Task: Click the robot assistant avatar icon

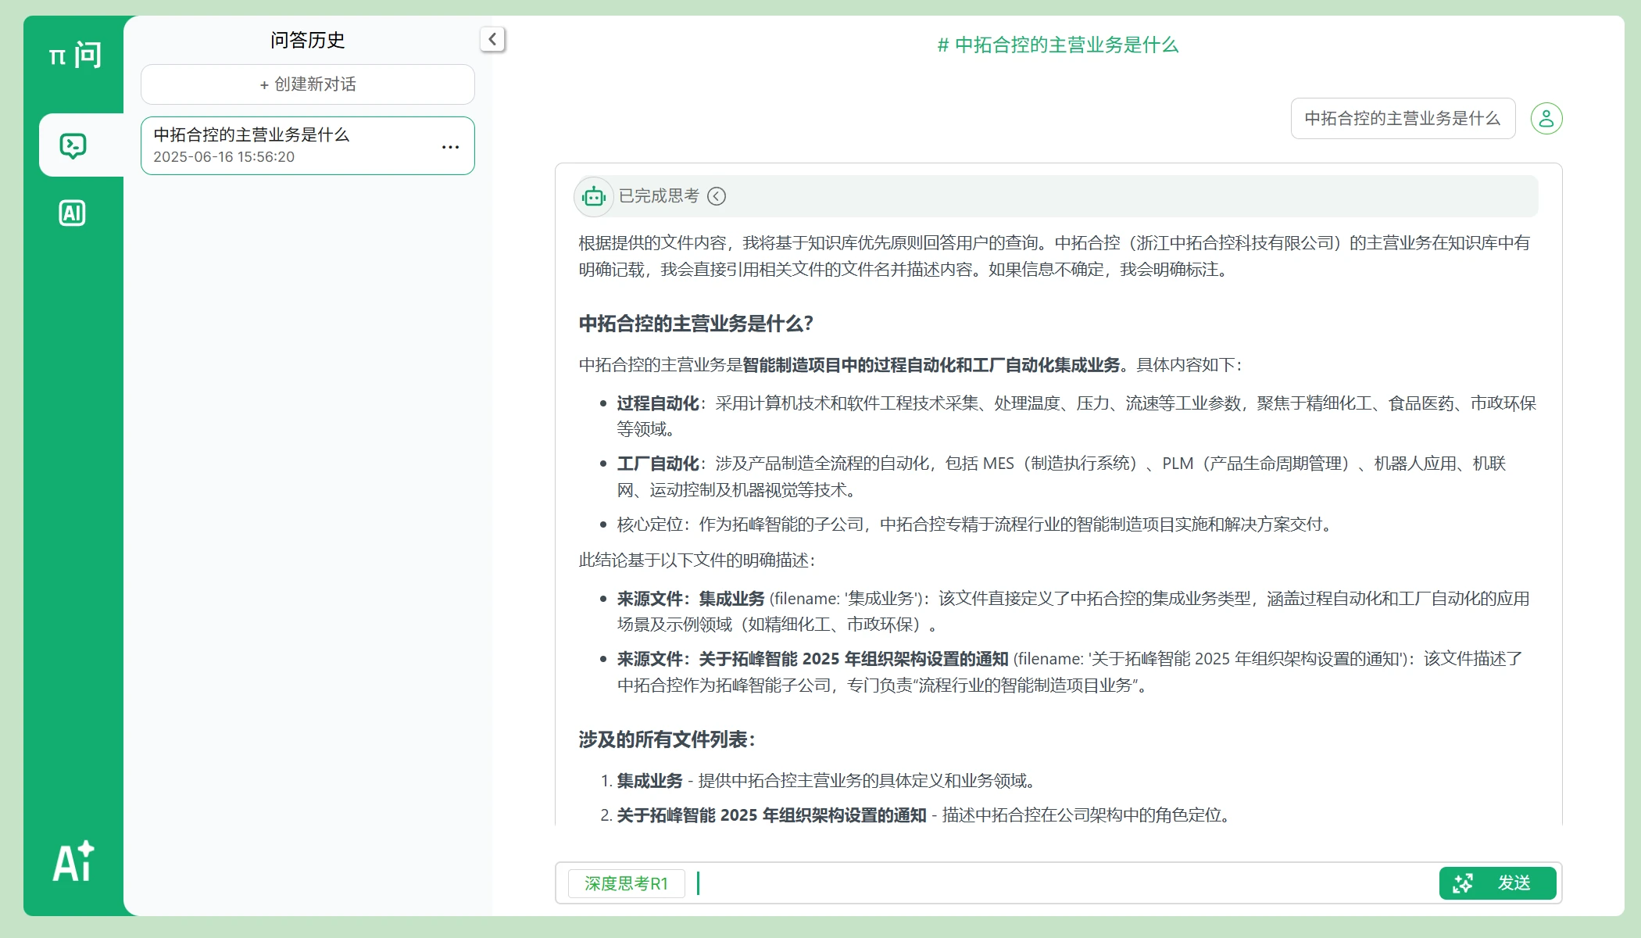Action: [x=594, y=196]
